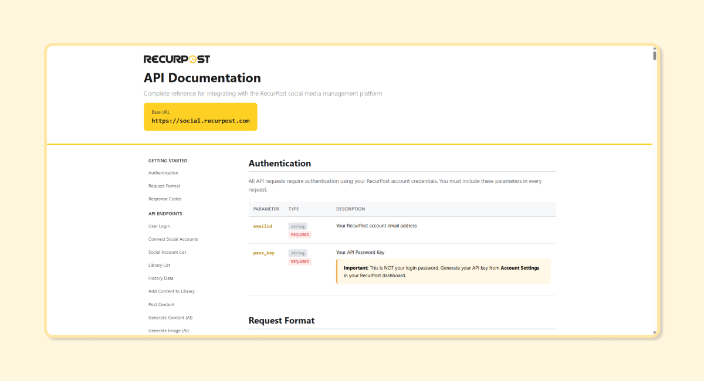The height and width of the screenshot is (381, 704).
Task: Open the Social Account List docs
Action: click(x=167, y=252)
